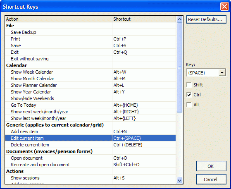Select the Edit current item row
The image size is (231, 189).
(90, 138)
